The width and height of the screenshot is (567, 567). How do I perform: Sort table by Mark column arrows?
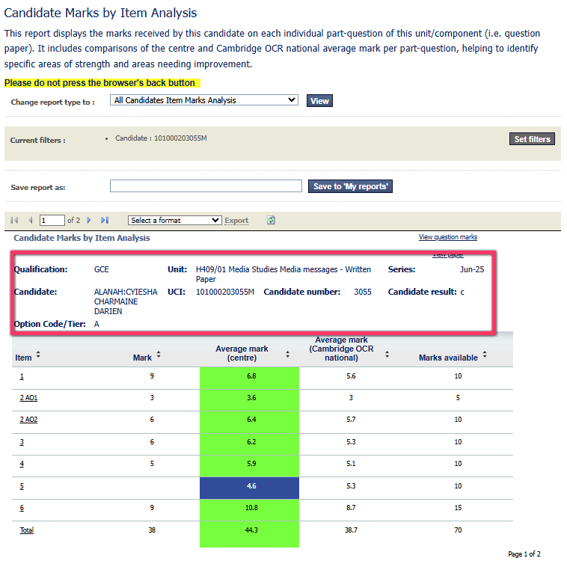click(x=159, y=355)
